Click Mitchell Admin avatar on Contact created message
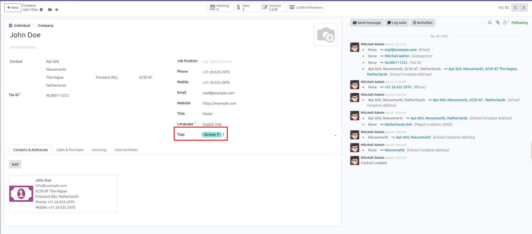Image resolution: width=532 pixels, height=234 pixels. pos(355,160)
